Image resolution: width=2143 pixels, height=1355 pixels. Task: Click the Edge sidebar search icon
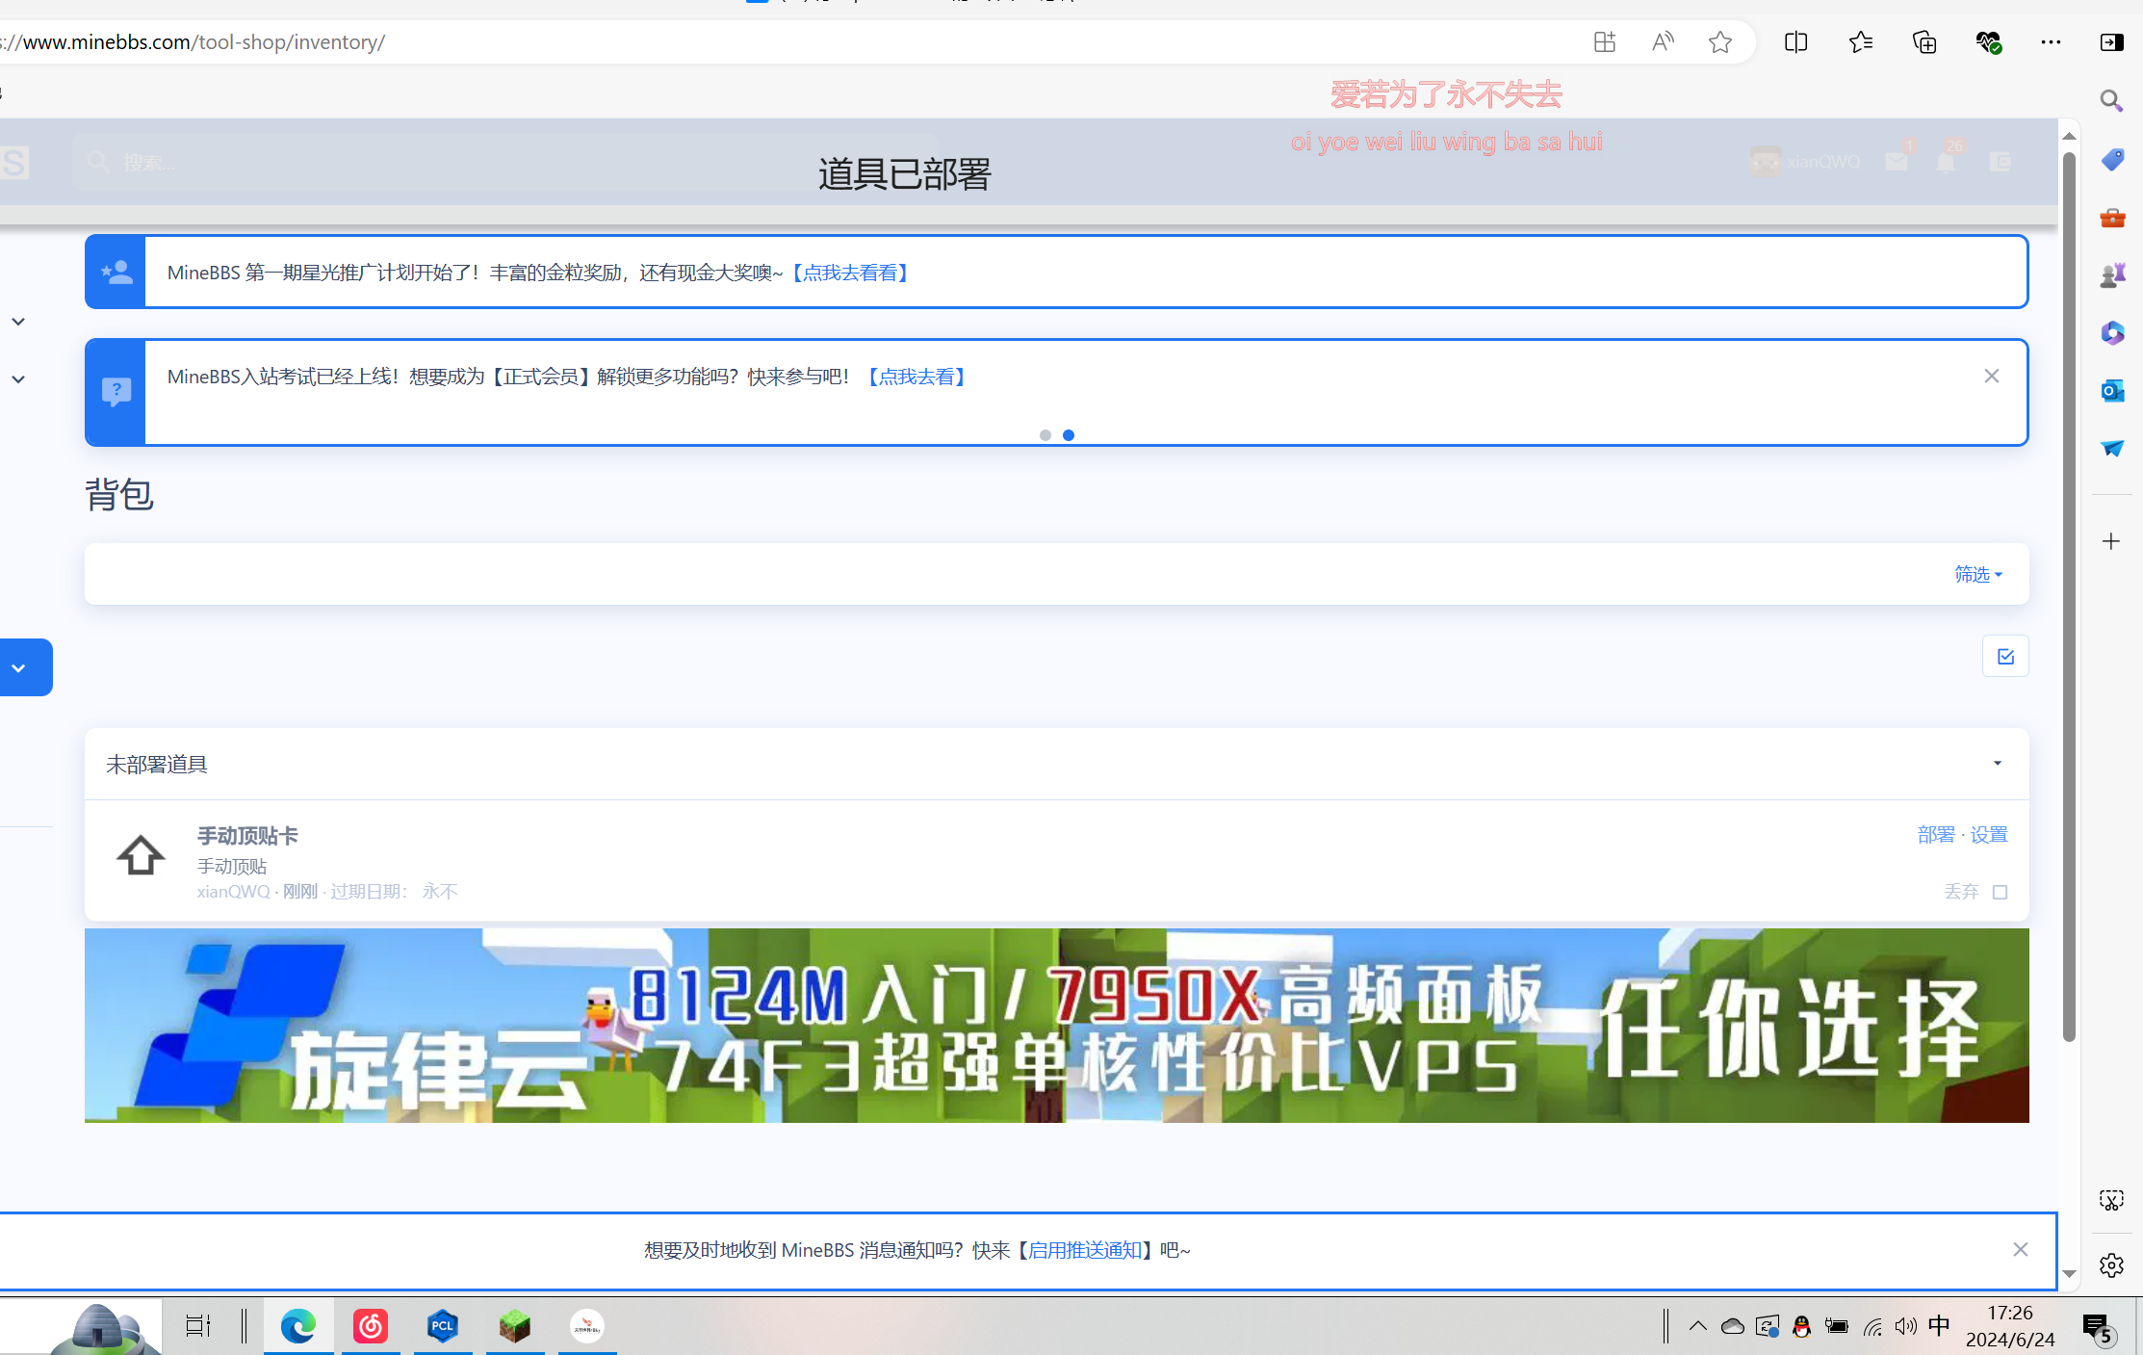point(2111,101)
